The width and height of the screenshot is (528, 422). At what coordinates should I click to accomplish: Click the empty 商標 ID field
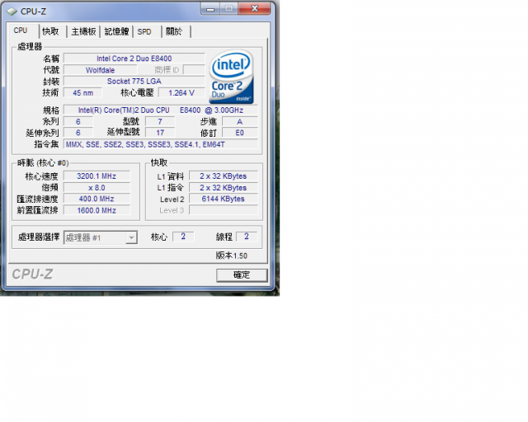tap(194, 70)
